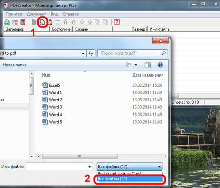Screen dimensions: 220x188
Task: Click the add file icon circled in red
Action: [42, 22]
